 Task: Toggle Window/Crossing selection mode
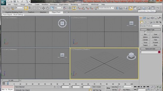[39, 8]
